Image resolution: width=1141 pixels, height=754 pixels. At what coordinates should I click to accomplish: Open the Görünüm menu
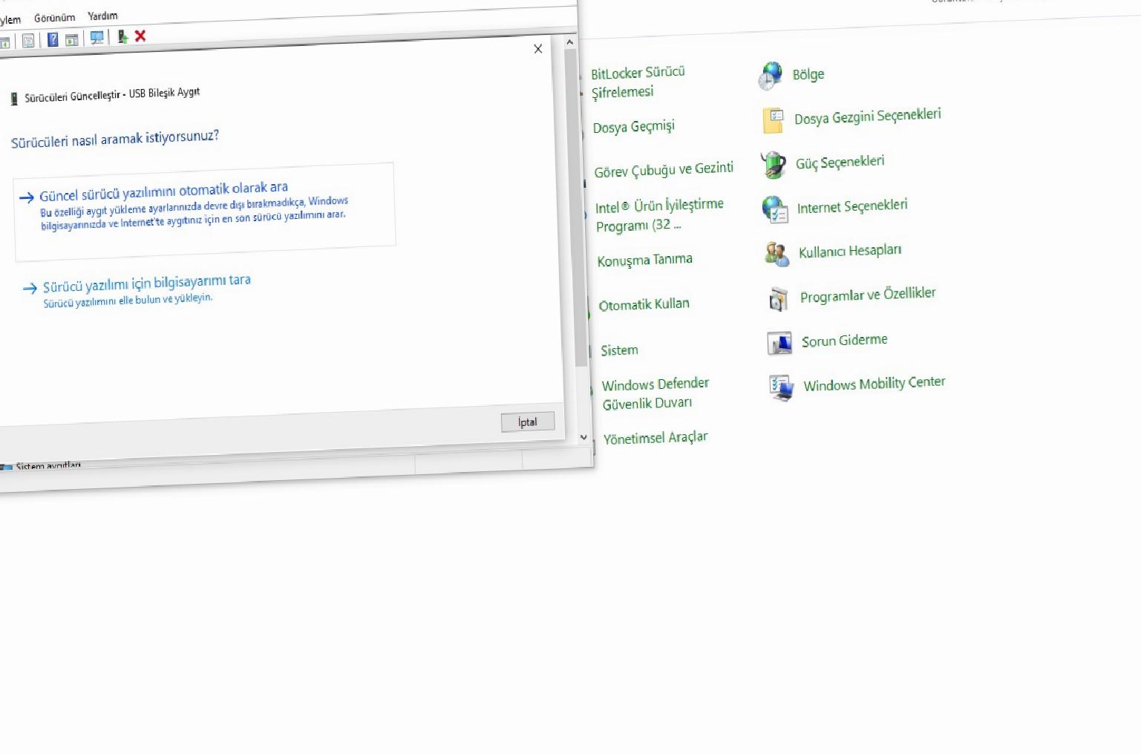(x=54, y=18)
